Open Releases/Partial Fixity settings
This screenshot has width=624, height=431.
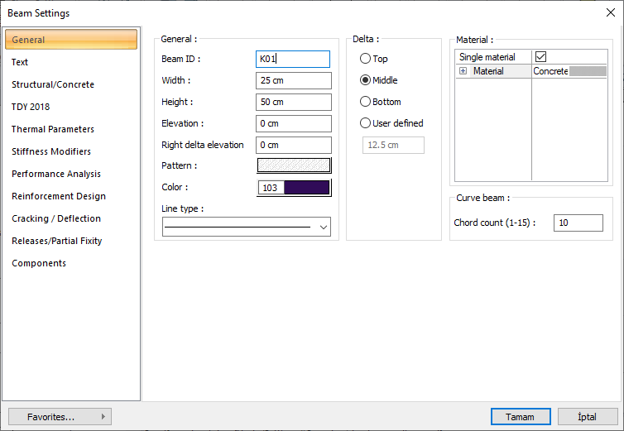click(x=55, y=241)
